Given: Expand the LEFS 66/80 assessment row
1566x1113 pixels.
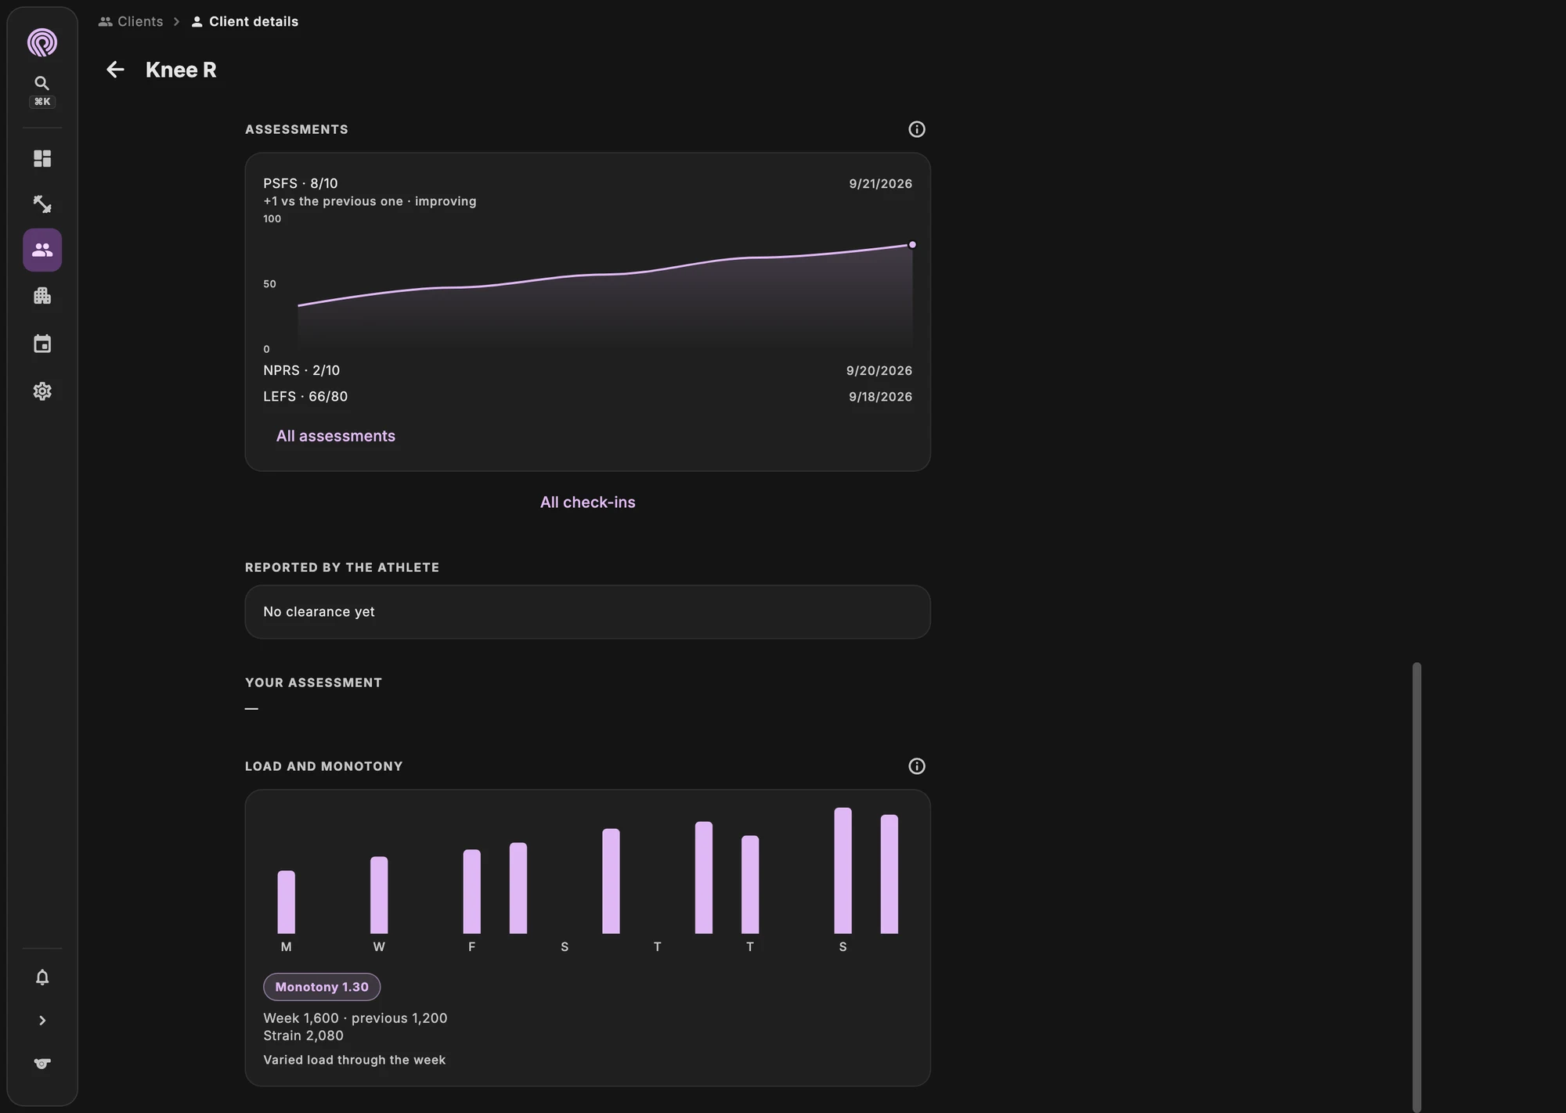Looking at the screenshot, I should coord(587,397).
